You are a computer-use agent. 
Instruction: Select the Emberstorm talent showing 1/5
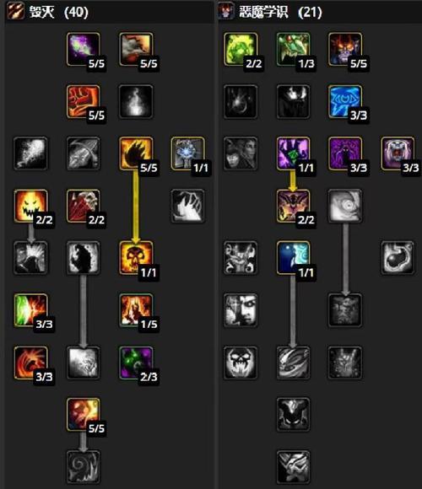tap(136, 310)
